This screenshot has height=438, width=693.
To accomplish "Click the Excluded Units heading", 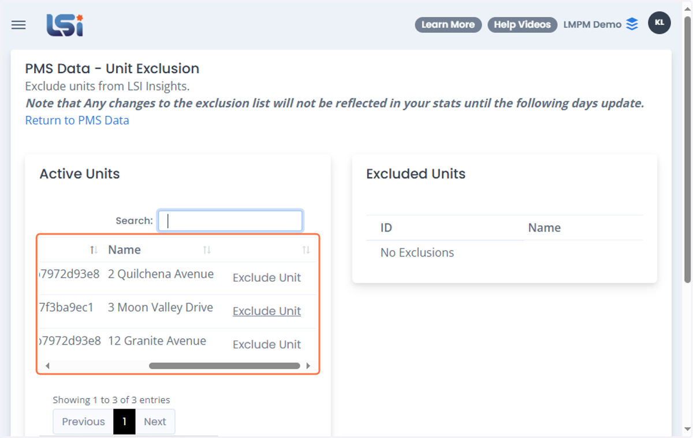I will pyautogui.click(x=416, y=174).
